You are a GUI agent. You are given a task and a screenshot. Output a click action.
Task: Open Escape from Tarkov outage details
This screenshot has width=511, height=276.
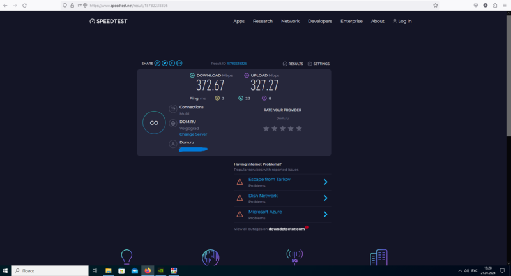(269, 180)
